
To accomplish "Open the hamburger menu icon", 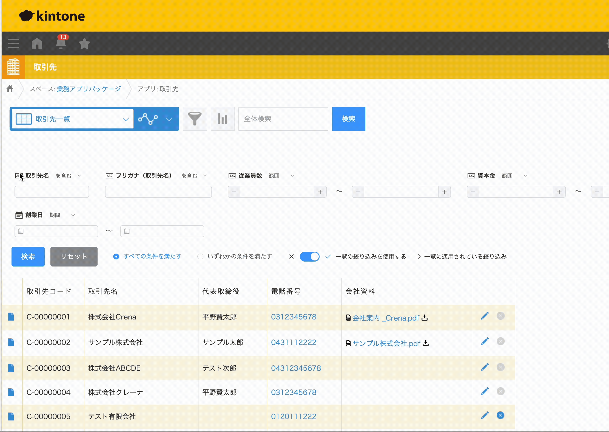I will pyautogui.click(x=13, y=43).
